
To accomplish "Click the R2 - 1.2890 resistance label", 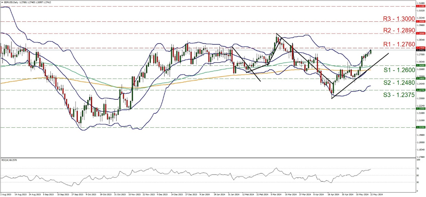I will tap(399, 31).
